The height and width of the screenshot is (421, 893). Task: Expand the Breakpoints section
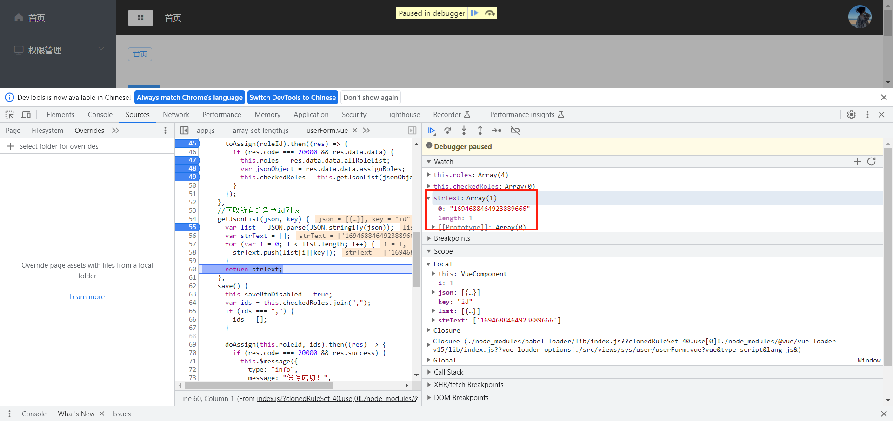point(452,238)
